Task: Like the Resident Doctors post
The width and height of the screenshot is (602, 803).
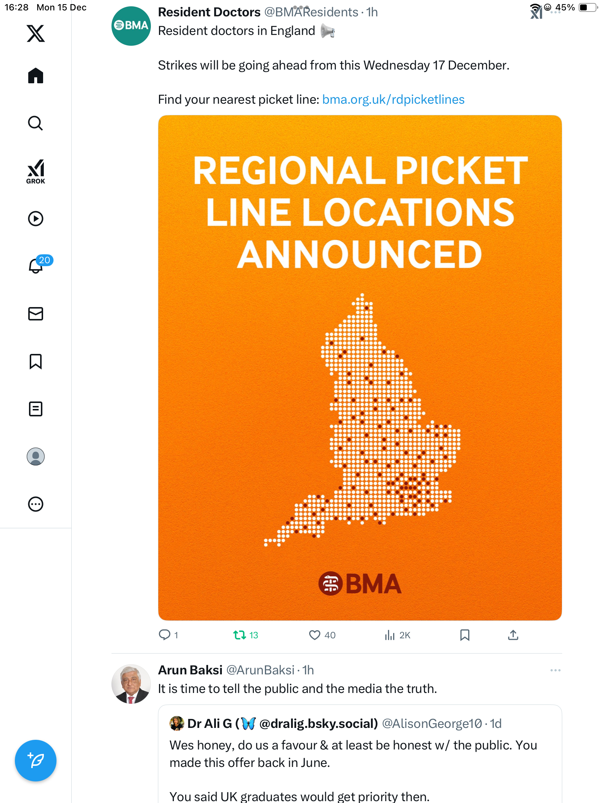Action: click(x=315, y=635)
